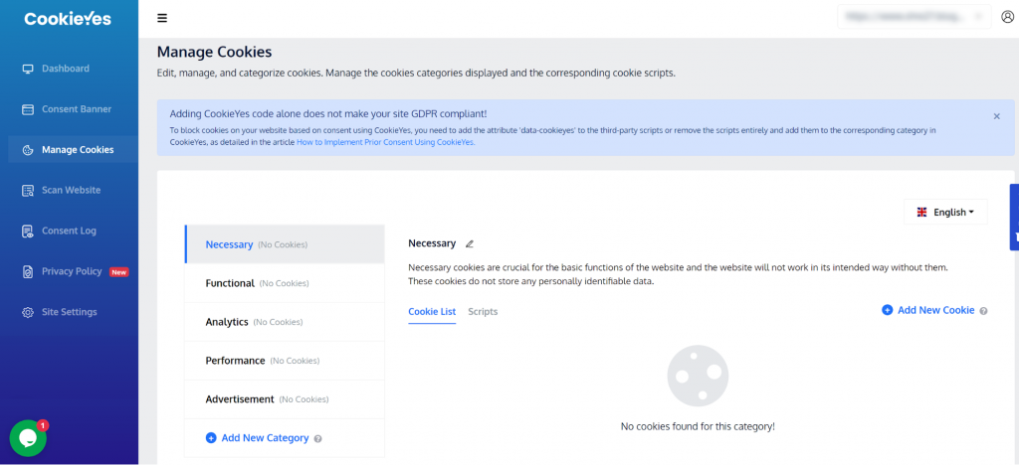Screen dimensions: 1019x465
Task: Open Dashboard in the sidebar
Action: pyautogui.click(x=65, y=69)
